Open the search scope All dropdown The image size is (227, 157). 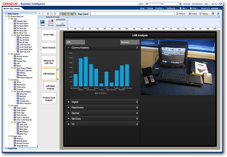(154, 4)
